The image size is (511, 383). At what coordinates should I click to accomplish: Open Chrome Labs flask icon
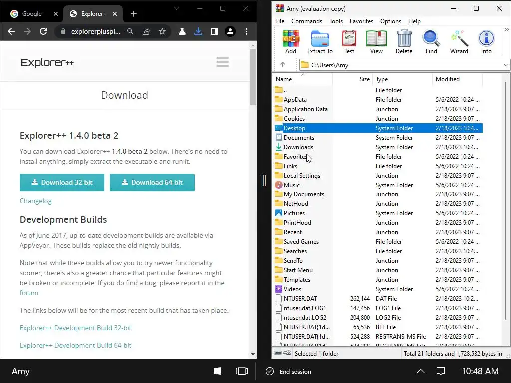182,31
